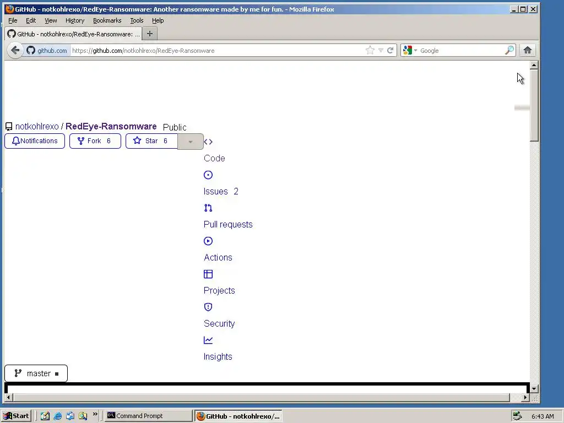The image size is (564, 423).
Task: Open the Actions link
Action: click(x=218, y=258)
